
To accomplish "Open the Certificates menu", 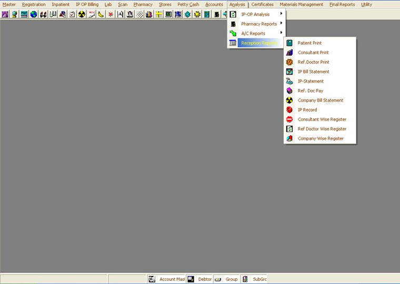I will (263, 4).
